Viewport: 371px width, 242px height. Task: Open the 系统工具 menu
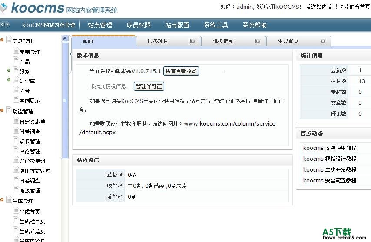pos(216,25)
